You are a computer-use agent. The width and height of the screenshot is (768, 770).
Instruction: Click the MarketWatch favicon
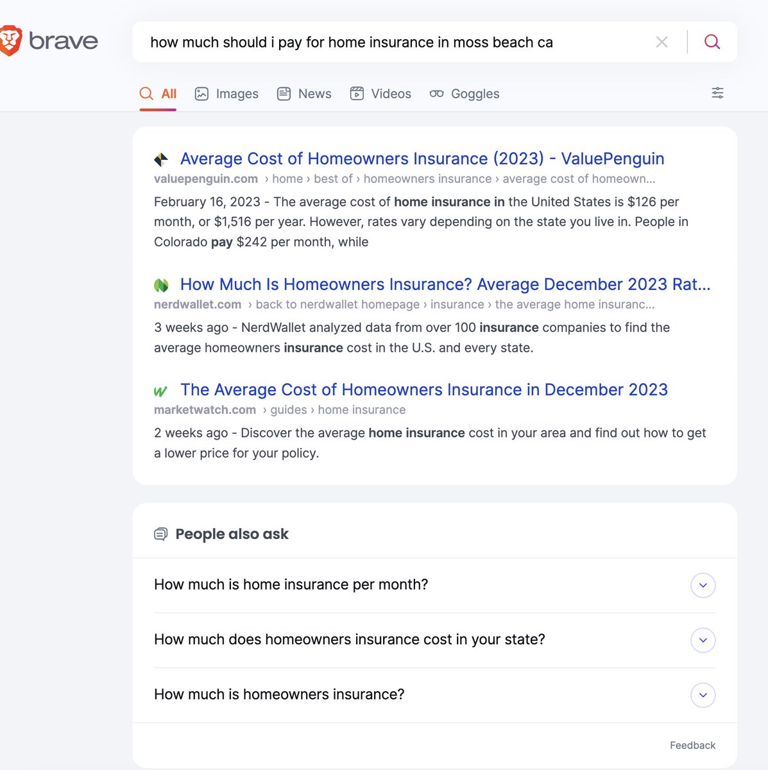click(160, 391)
